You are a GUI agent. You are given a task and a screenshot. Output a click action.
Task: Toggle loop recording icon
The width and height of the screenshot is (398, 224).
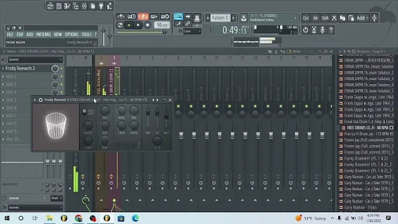click(x=165, y=16)
